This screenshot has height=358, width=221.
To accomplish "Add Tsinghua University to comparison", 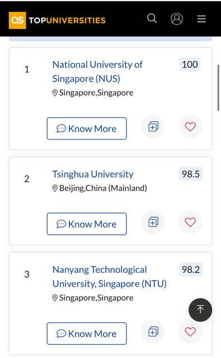I will (153, 222).
